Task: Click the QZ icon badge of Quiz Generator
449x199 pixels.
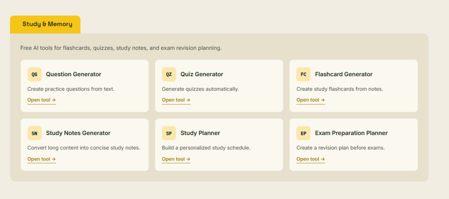Action: (x=169, y=75)
